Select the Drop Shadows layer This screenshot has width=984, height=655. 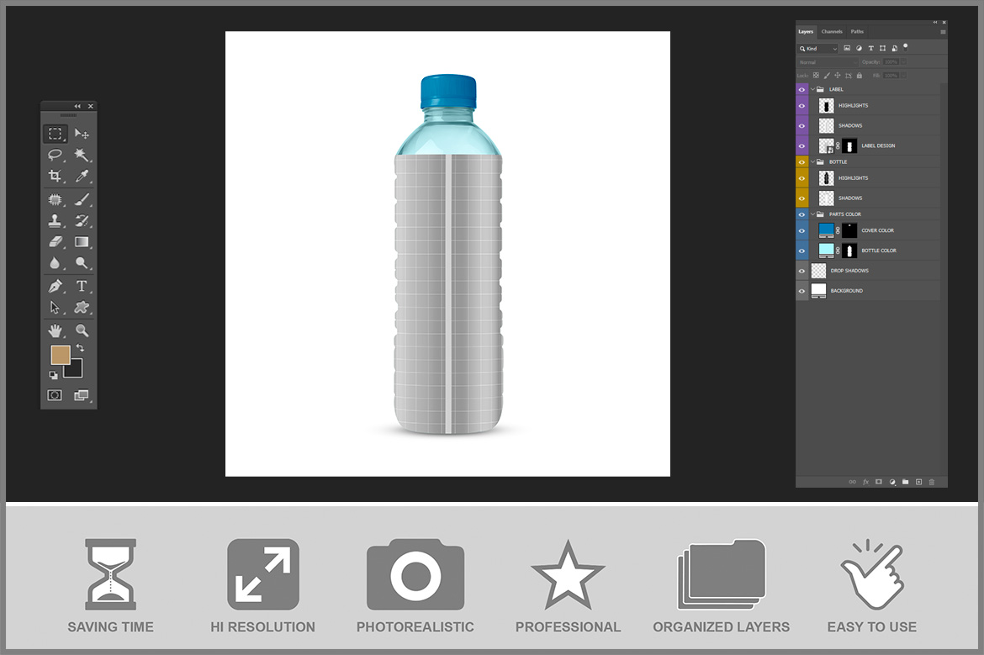coord(849,271)
